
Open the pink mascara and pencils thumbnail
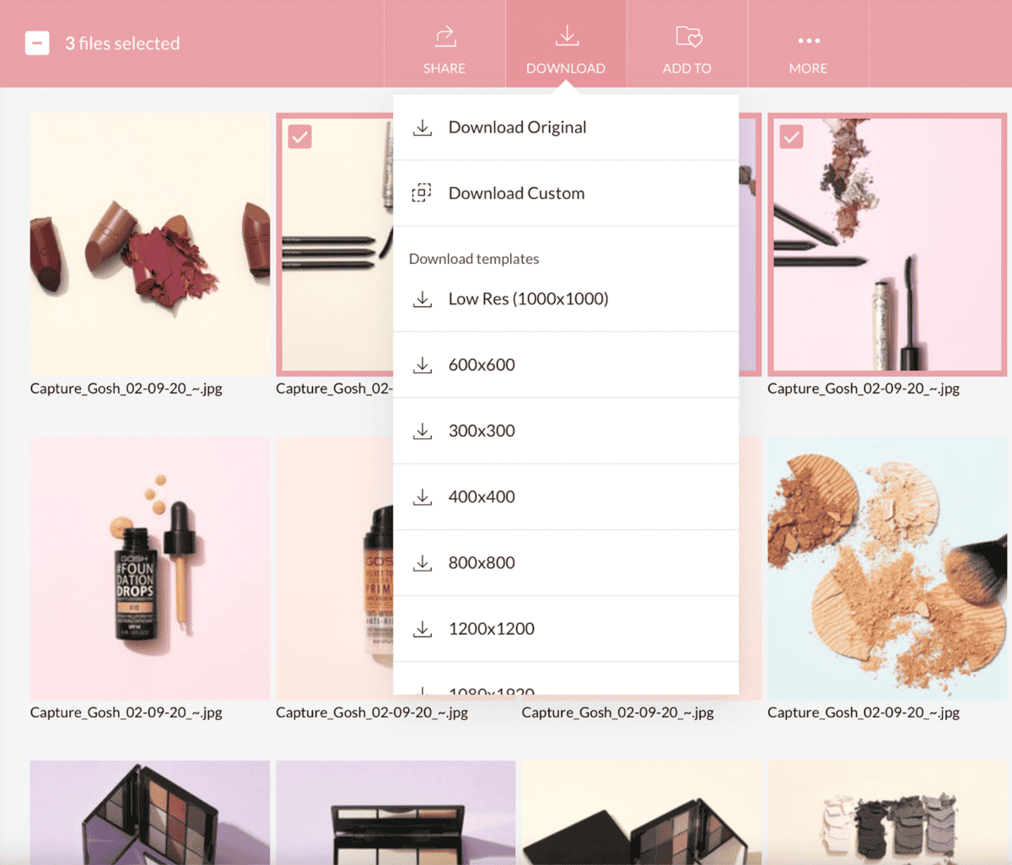point(887,244)
